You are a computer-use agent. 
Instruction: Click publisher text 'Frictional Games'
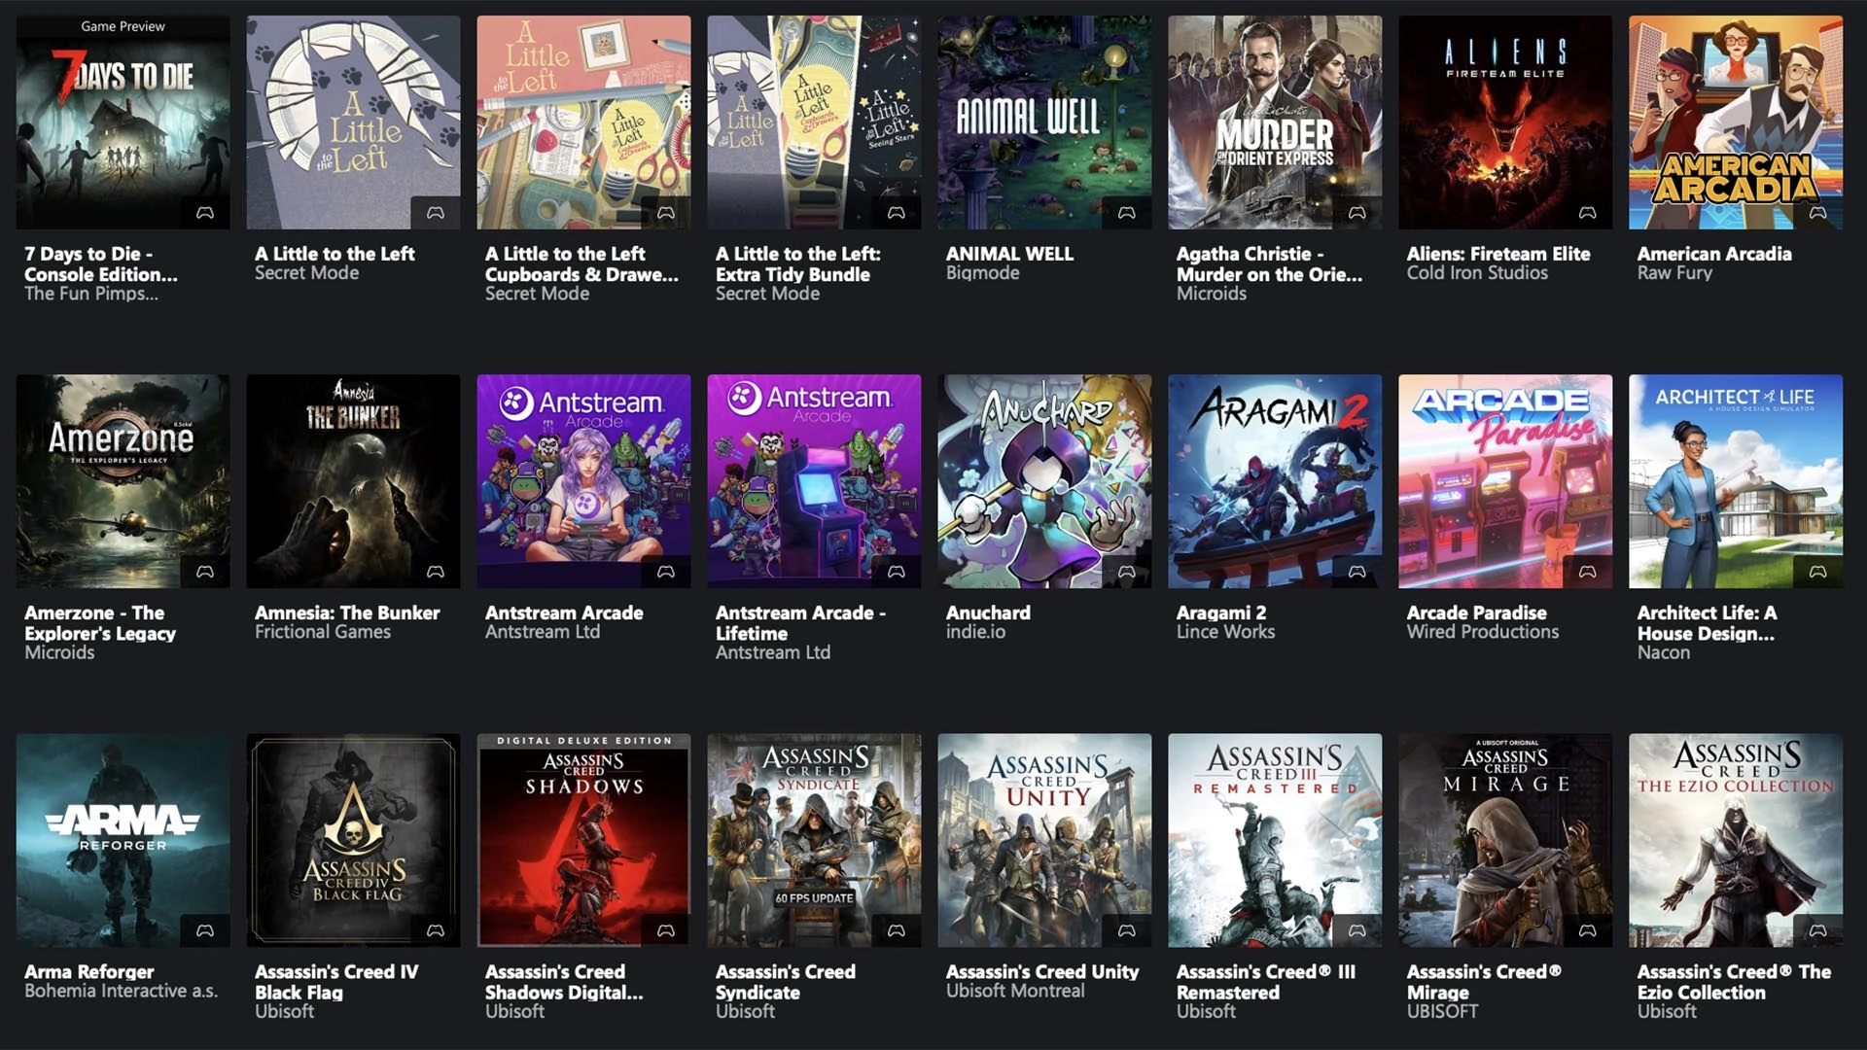[x=323, y=632]
